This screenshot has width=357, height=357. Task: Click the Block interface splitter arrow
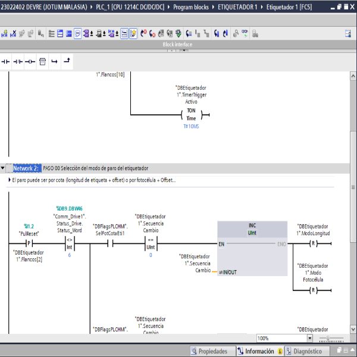click(183, 51)
